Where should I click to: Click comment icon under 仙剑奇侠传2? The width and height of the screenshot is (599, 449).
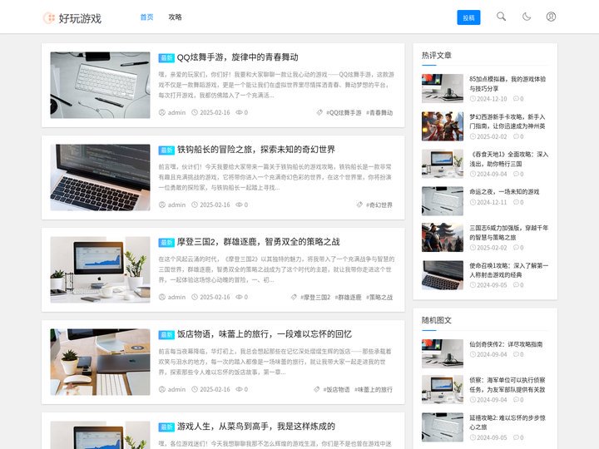tap(516, 354)
